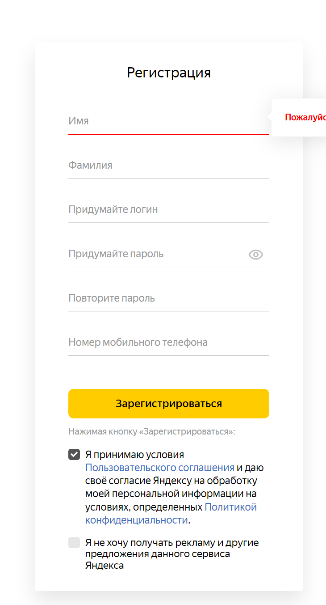Focus the Повторите пароль field

[x=168, y=298]
